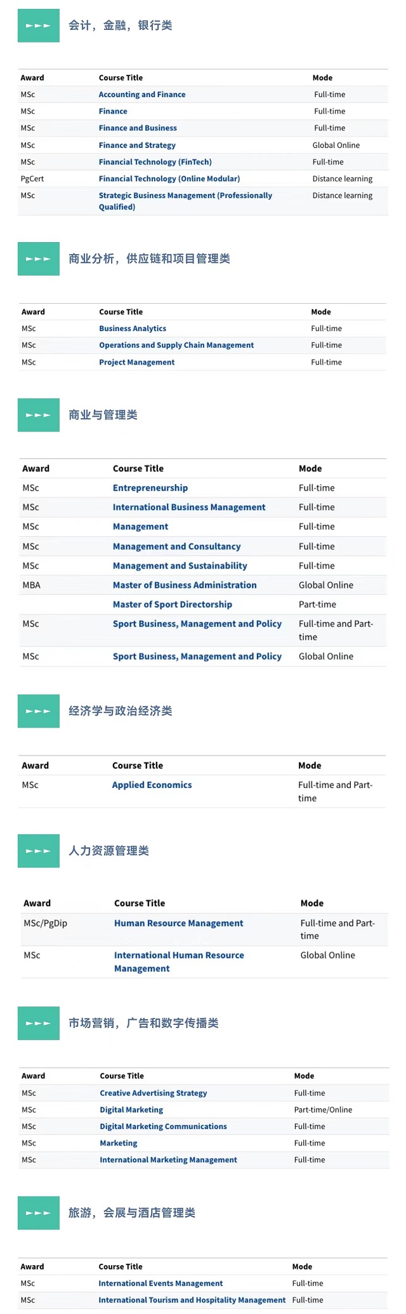This screenshot has width=406, height=1314.
Task: Open Global Online Sport Business, Management and Policy
Action: click(197, 656)
